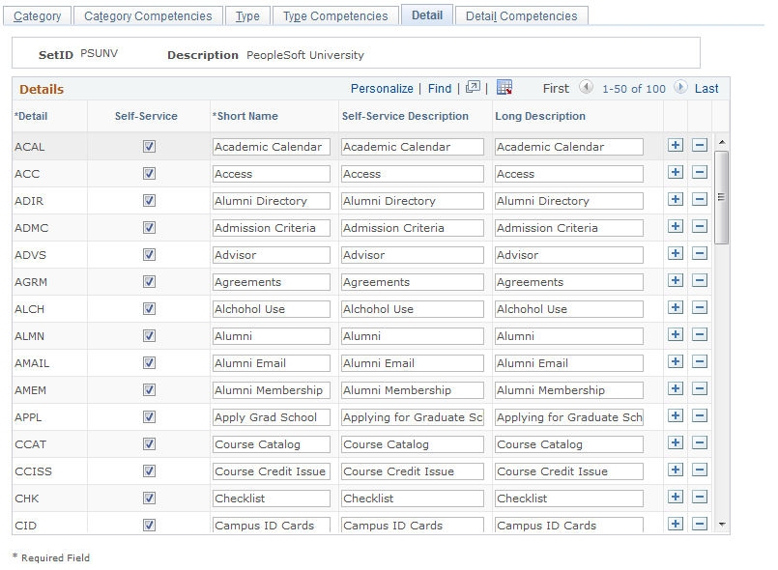
Task: Toggle Self-Service checkbox for ADVS
Action: point(150,254)
